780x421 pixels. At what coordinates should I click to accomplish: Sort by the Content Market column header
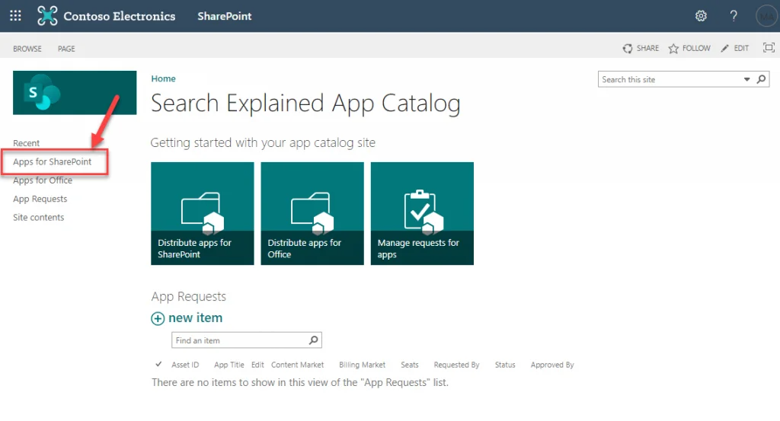pyautogui.click(x=298, y=365)
